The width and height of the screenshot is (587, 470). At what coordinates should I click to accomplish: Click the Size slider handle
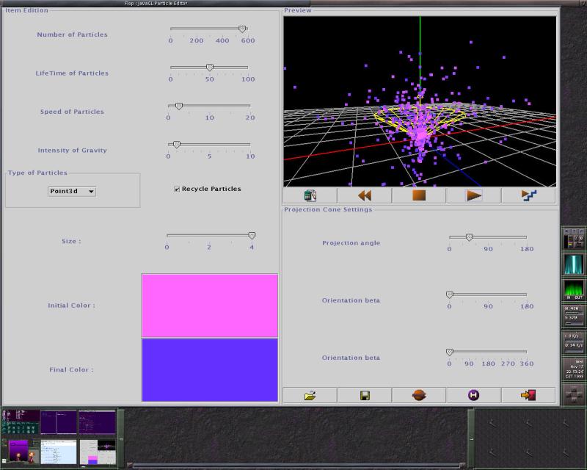point(252,236)
